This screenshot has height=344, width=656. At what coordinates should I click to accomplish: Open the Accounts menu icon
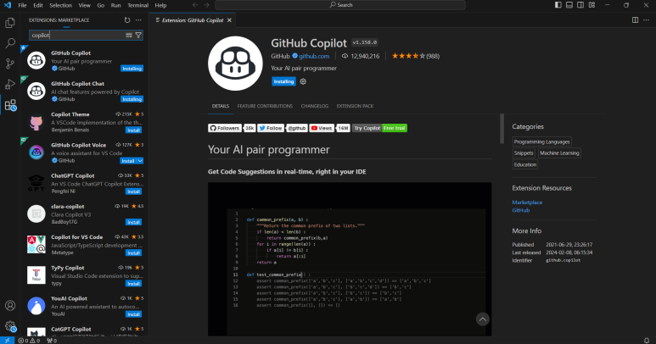pyautogui.click(x=10, y=306)
